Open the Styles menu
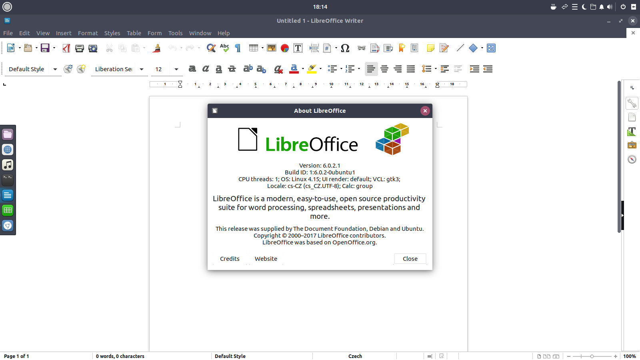This screenshot has height=360, width=640. pos(112,33)
